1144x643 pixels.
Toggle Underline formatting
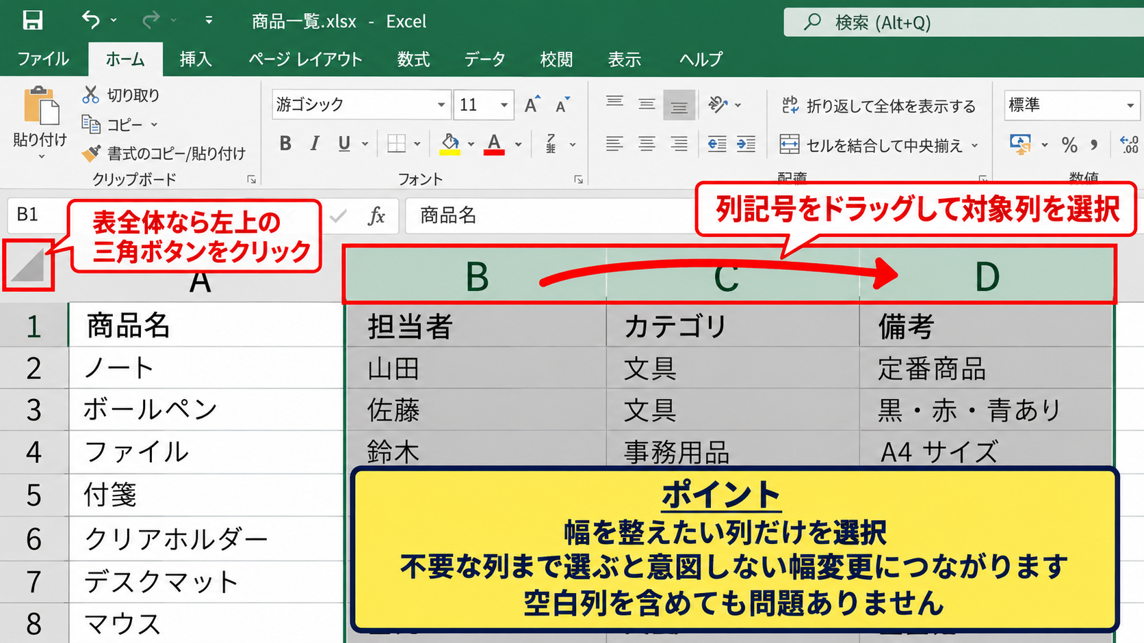[344, 143]
